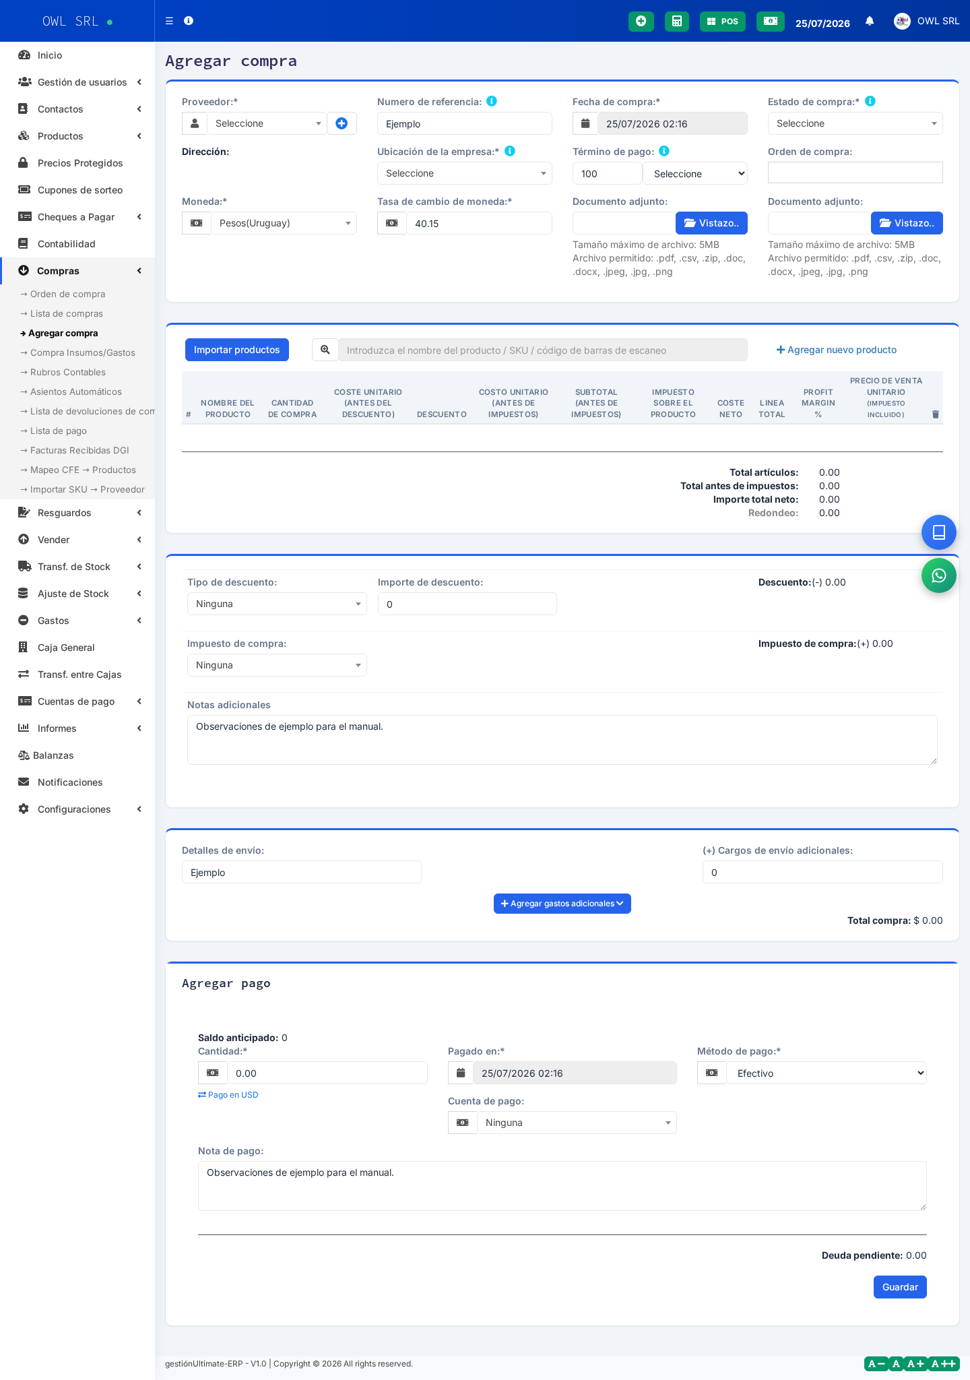
Task: Click the Guardar button
Action: click(x=900, y=1287)
